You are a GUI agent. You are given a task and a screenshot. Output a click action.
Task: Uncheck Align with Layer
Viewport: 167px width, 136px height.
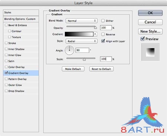103,41
